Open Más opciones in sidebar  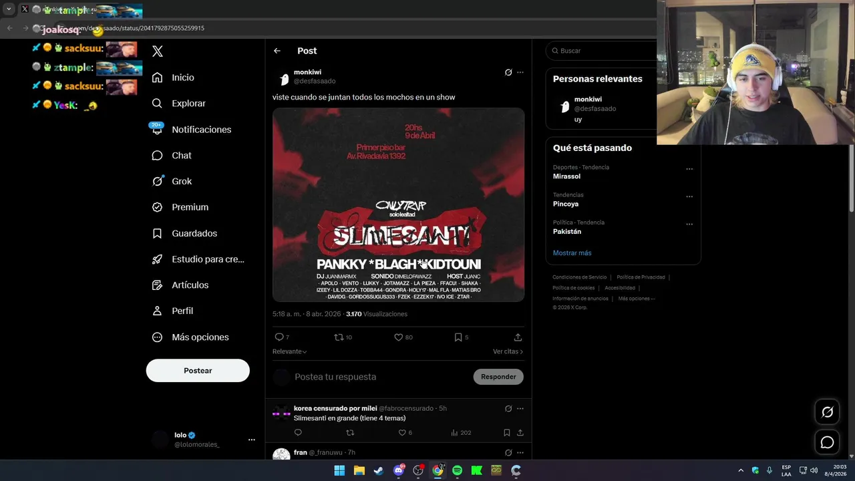[x=190, y=337]
